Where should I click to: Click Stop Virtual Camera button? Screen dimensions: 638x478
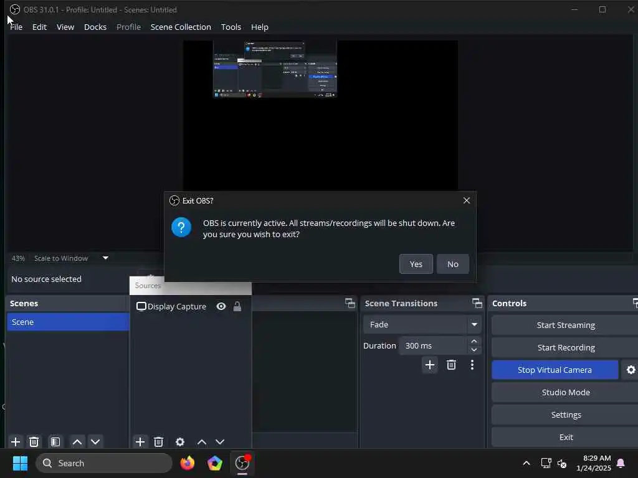pos(555,370)
